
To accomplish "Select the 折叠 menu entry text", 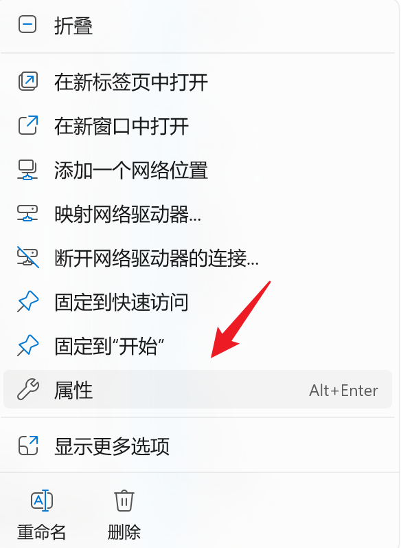I will [x=73, y=26].
